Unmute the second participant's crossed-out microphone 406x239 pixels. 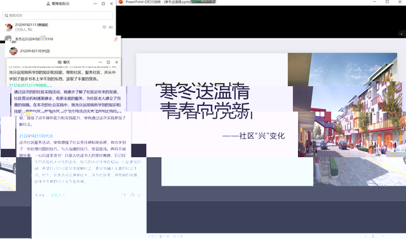click(116, 39)
